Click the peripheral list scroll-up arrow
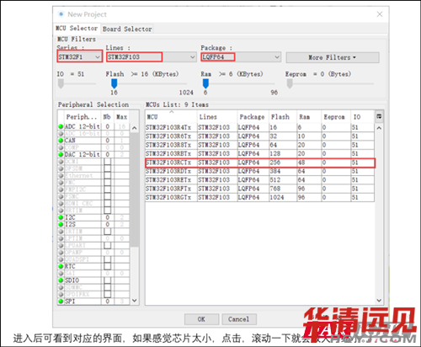The height and width of the screenshot is (347, 421). point(135,128)
